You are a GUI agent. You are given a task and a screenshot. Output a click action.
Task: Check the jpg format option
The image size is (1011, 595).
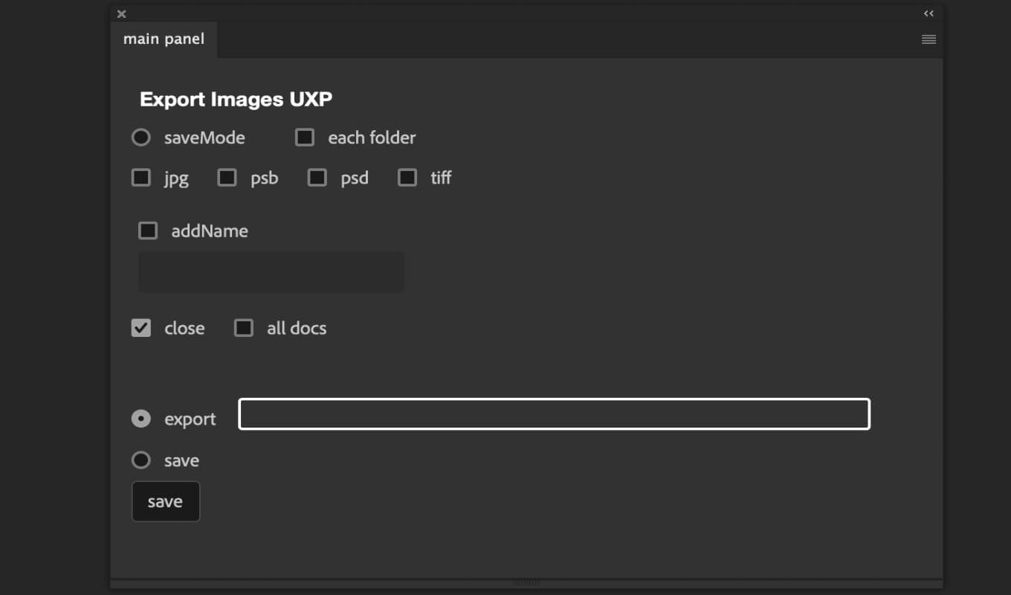click(140, 177)
